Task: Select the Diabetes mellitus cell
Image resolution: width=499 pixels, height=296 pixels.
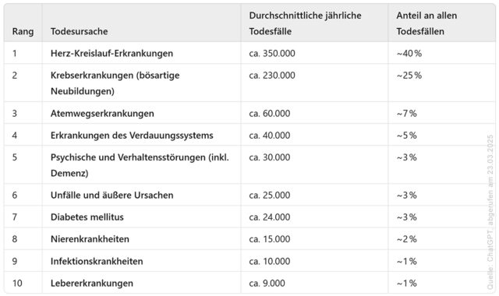Action: [87, 217]
